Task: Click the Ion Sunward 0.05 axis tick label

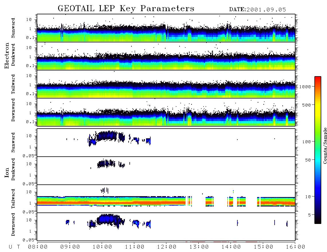Action: pyautogui.click(x=28, y=155)
